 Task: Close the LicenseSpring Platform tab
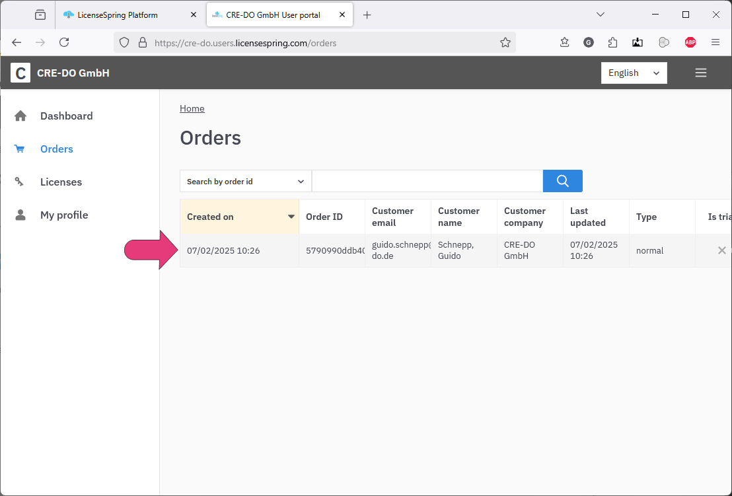tap(194, 15)
